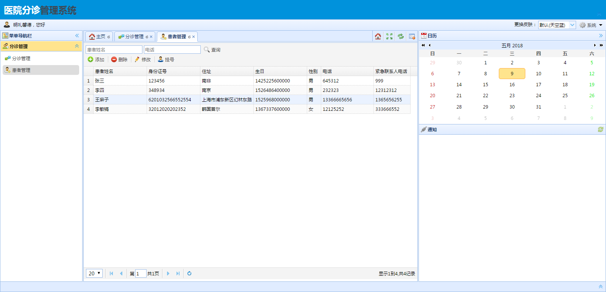Click the page number input field
This screenshot has width=606, height=292.
[141, 273]
